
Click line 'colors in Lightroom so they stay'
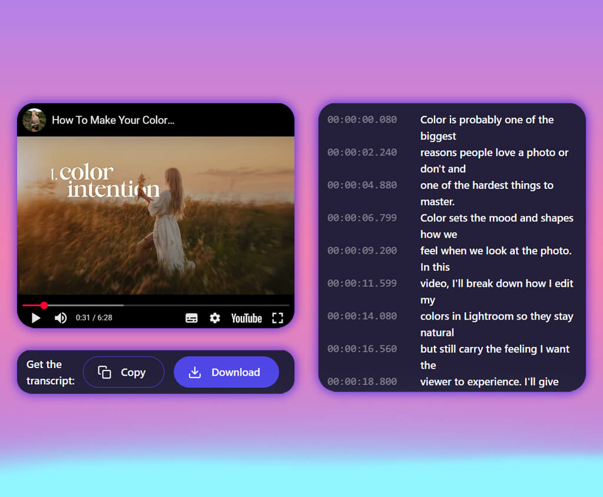497,316
